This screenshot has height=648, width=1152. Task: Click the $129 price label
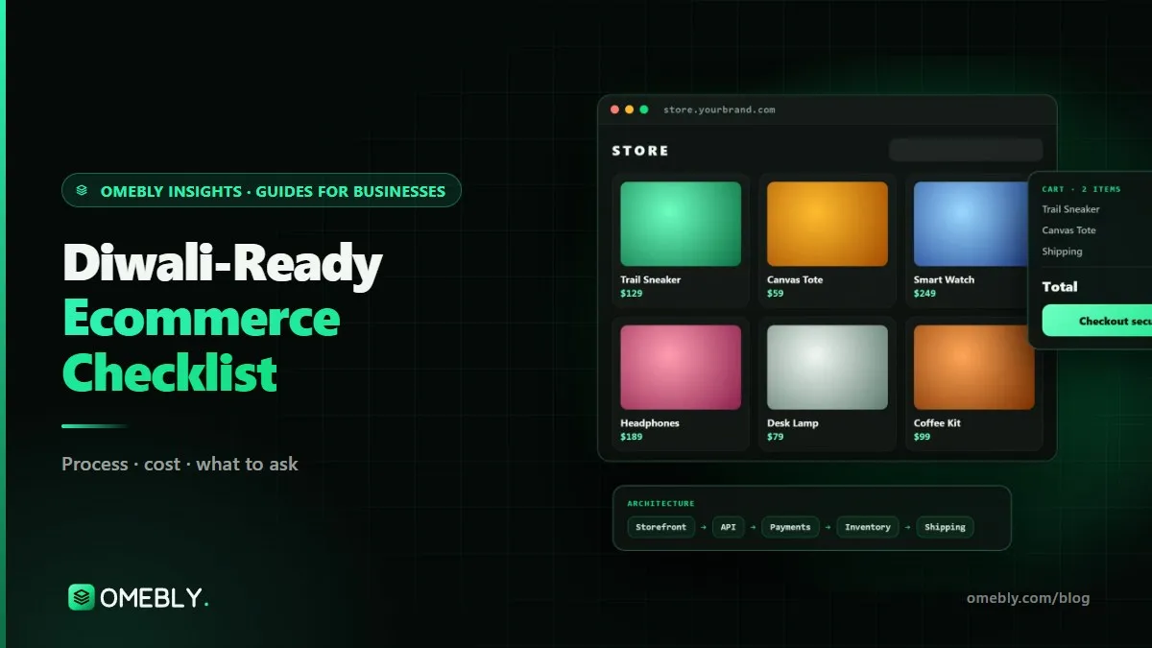point(632,293)
